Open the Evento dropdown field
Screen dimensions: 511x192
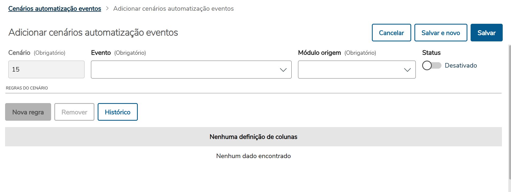[x=185, y=69]
